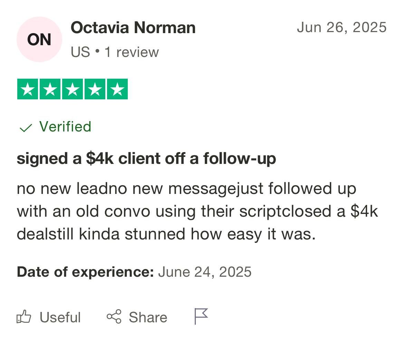Click the Useful button label
Viewport: 404px width, 344px height.
pyautogui.click(x=60, y=317)
